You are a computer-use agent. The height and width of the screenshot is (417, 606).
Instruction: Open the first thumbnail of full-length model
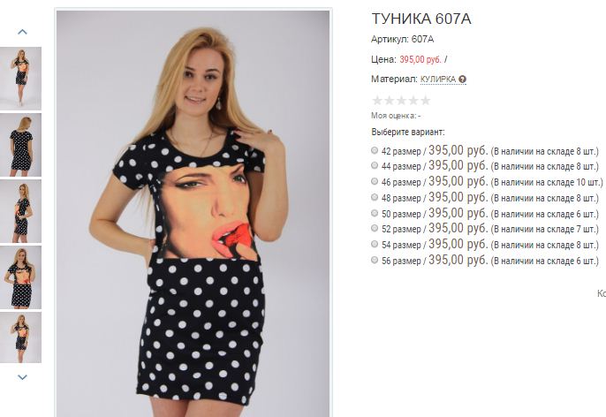coord(20,79)
